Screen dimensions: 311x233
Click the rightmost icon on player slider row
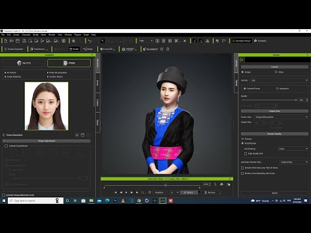[229, 184]
